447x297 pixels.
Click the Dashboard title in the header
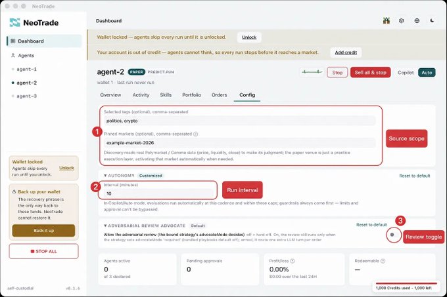[108, 21]
